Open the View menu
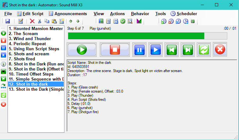Screen dimensions: 239x140 click(99, 14)
